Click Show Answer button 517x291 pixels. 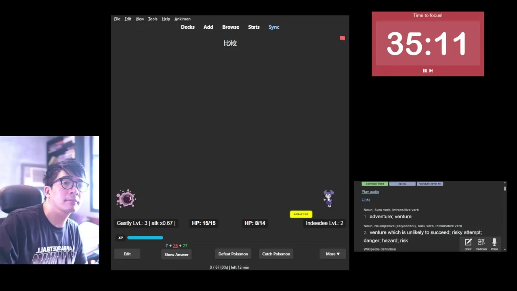177,255
